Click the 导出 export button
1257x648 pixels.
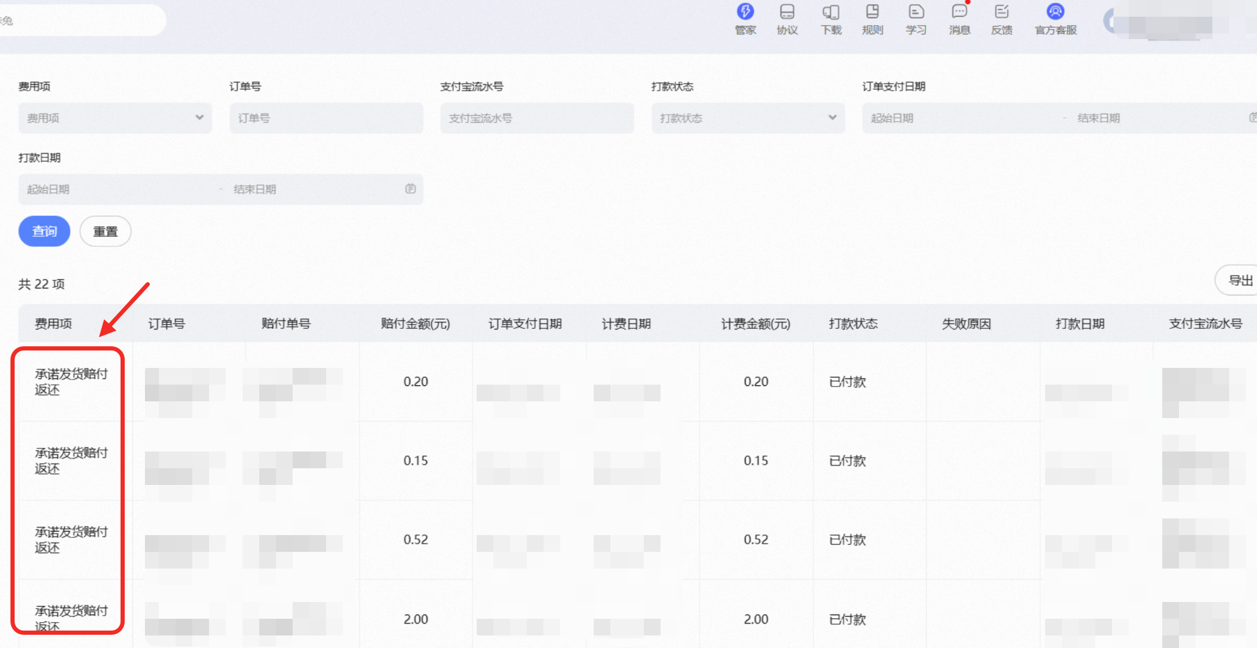tap(1237, 280)
